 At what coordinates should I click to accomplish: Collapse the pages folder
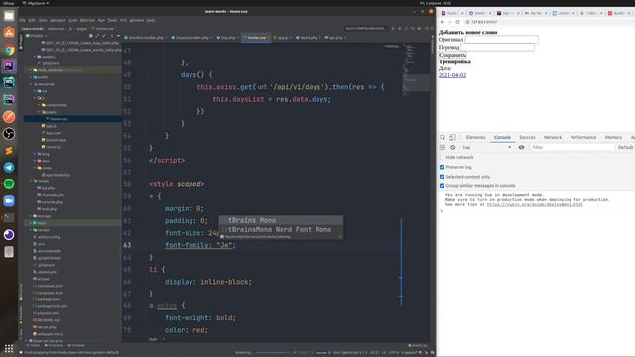(40, 112)
